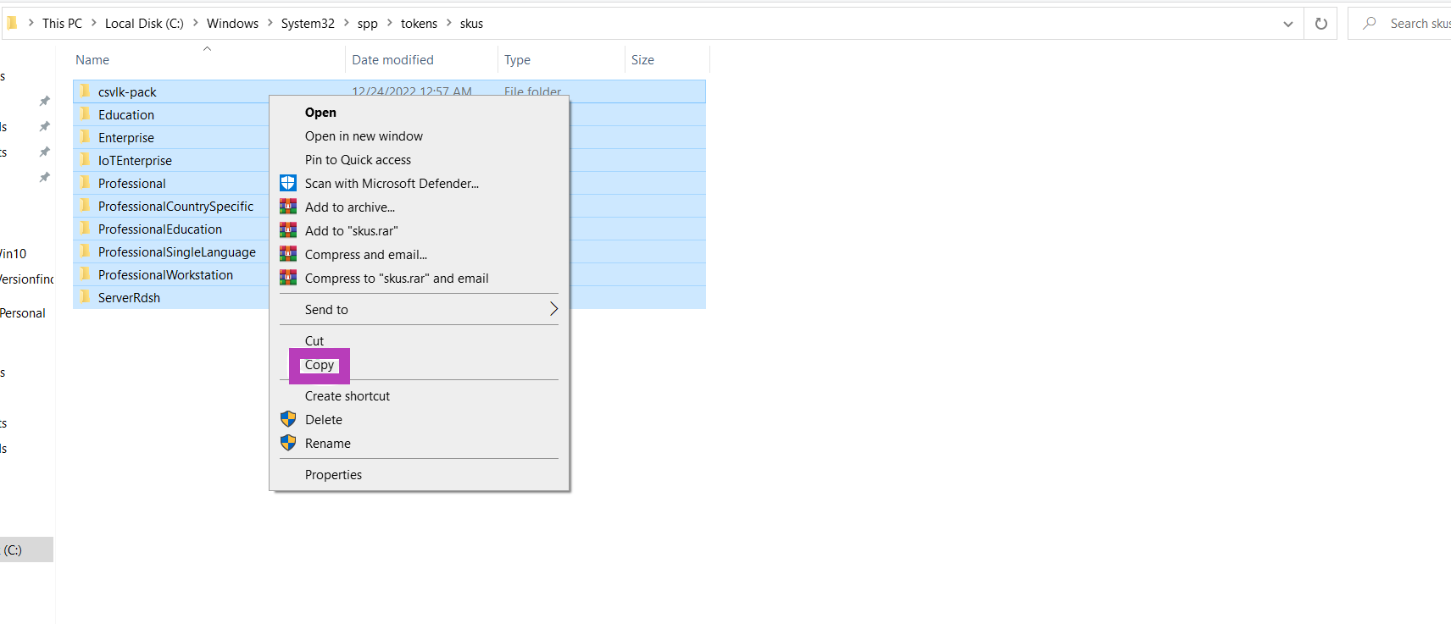Click the ServerRdsh folder icon
Viewport: 1451px width, 624px height.
point(85,296)
